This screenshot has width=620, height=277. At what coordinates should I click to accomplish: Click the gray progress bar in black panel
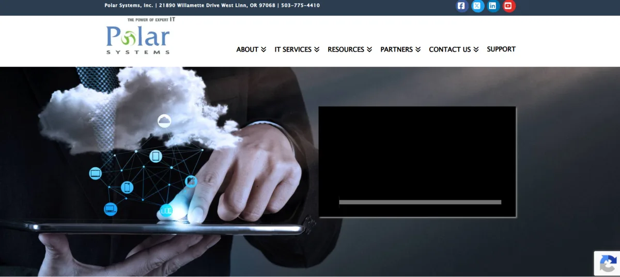[420, 202]
